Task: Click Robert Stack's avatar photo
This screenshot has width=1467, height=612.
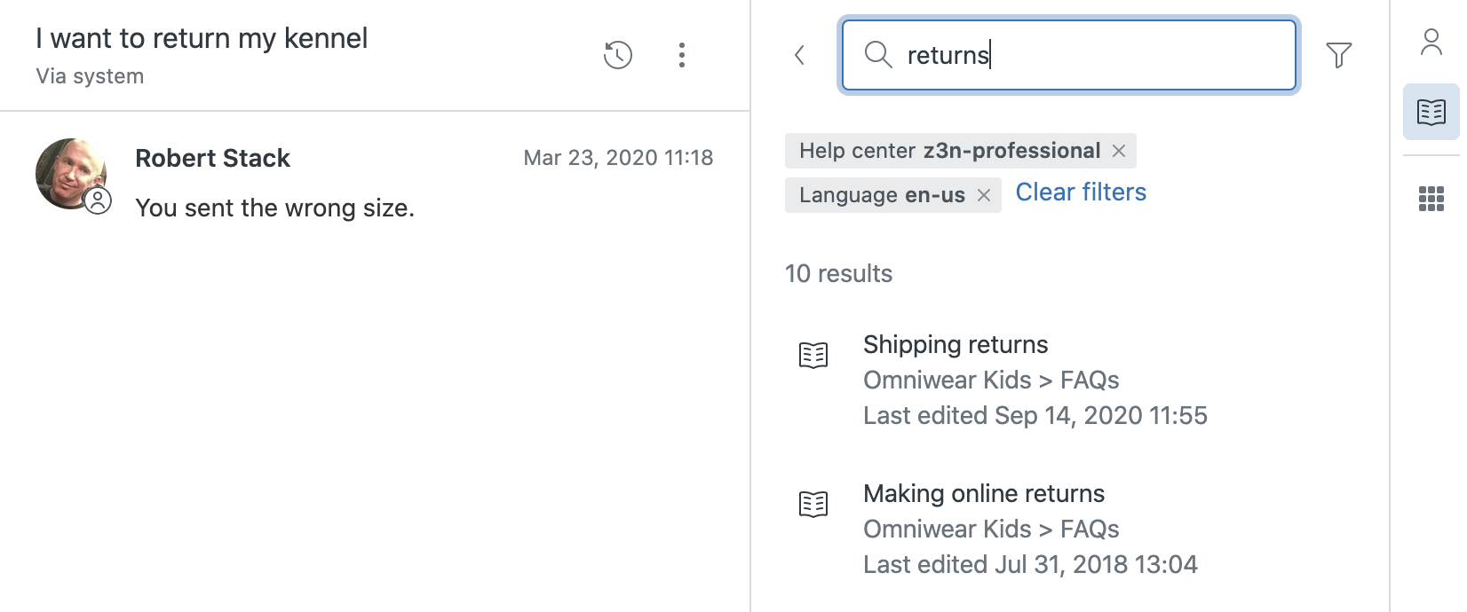Action: click(x=71, y=174)
